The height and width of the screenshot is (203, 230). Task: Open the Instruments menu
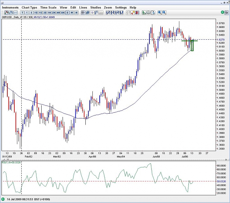click(10, 7)
